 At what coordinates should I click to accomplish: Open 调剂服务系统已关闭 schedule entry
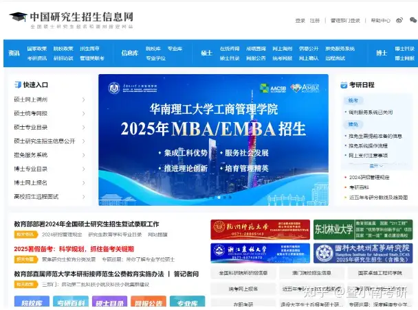coord(371,112)
